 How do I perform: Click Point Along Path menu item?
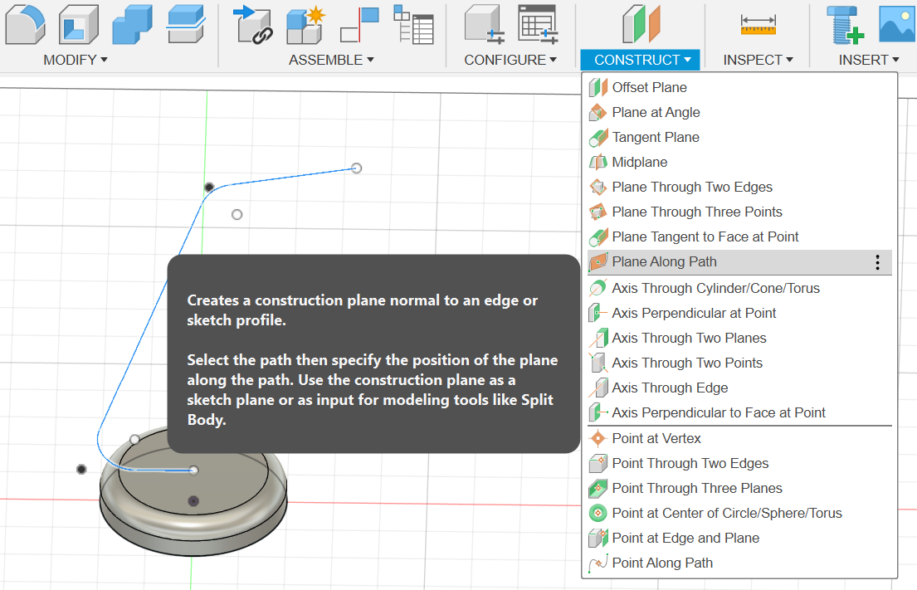point(661,563)
